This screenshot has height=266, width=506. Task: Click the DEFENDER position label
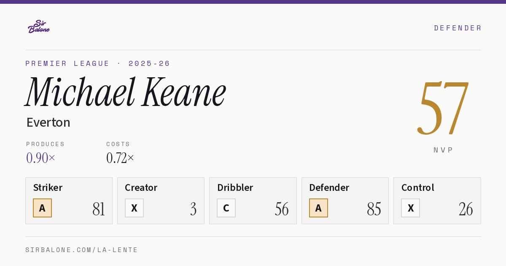pyautogui.click(x=458, y=28)
